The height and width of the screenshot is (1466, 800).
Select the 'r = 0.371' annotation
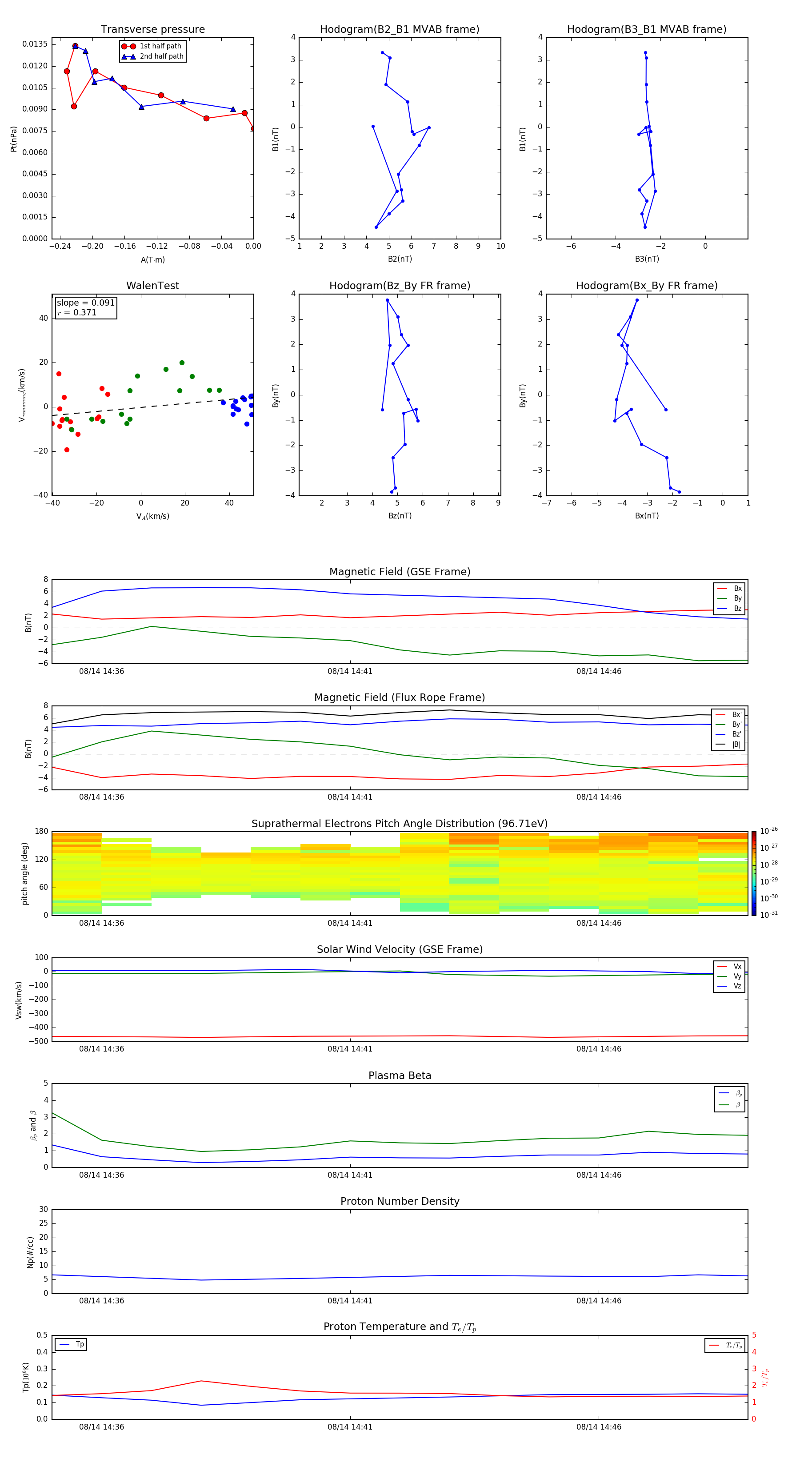[77, 312]
